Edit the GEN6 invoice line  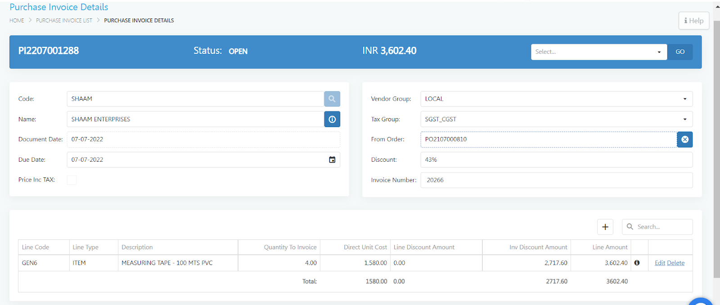(x=660, y=263)
